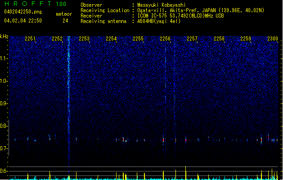Viewport: 283px width, 180px height.
Task: Click the observer name Masayuki Kobayashi
Action: 162,5
